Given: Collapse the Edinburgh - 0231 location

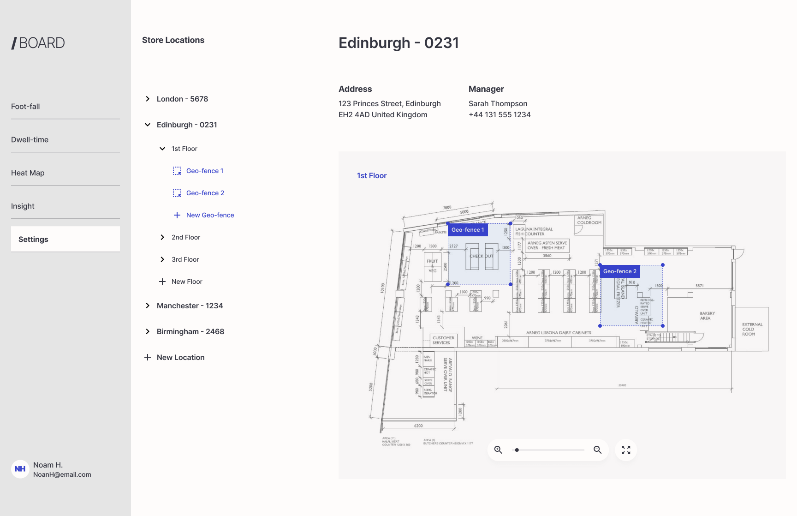Looking at the screenshot, I should coord(148,125).
